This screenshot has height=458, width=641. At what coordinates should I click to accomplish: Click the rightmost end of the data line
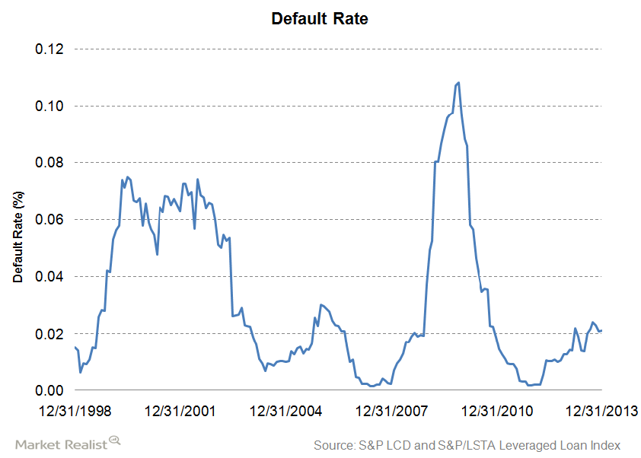click(601, 329)
